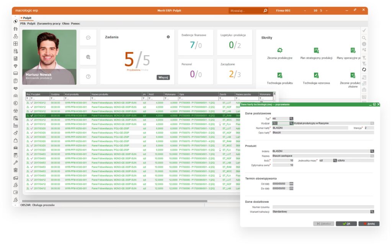Open the Parametry pracy menu
Screen dimensions: 392x244
pyautogui.click(x=49, y=23)
